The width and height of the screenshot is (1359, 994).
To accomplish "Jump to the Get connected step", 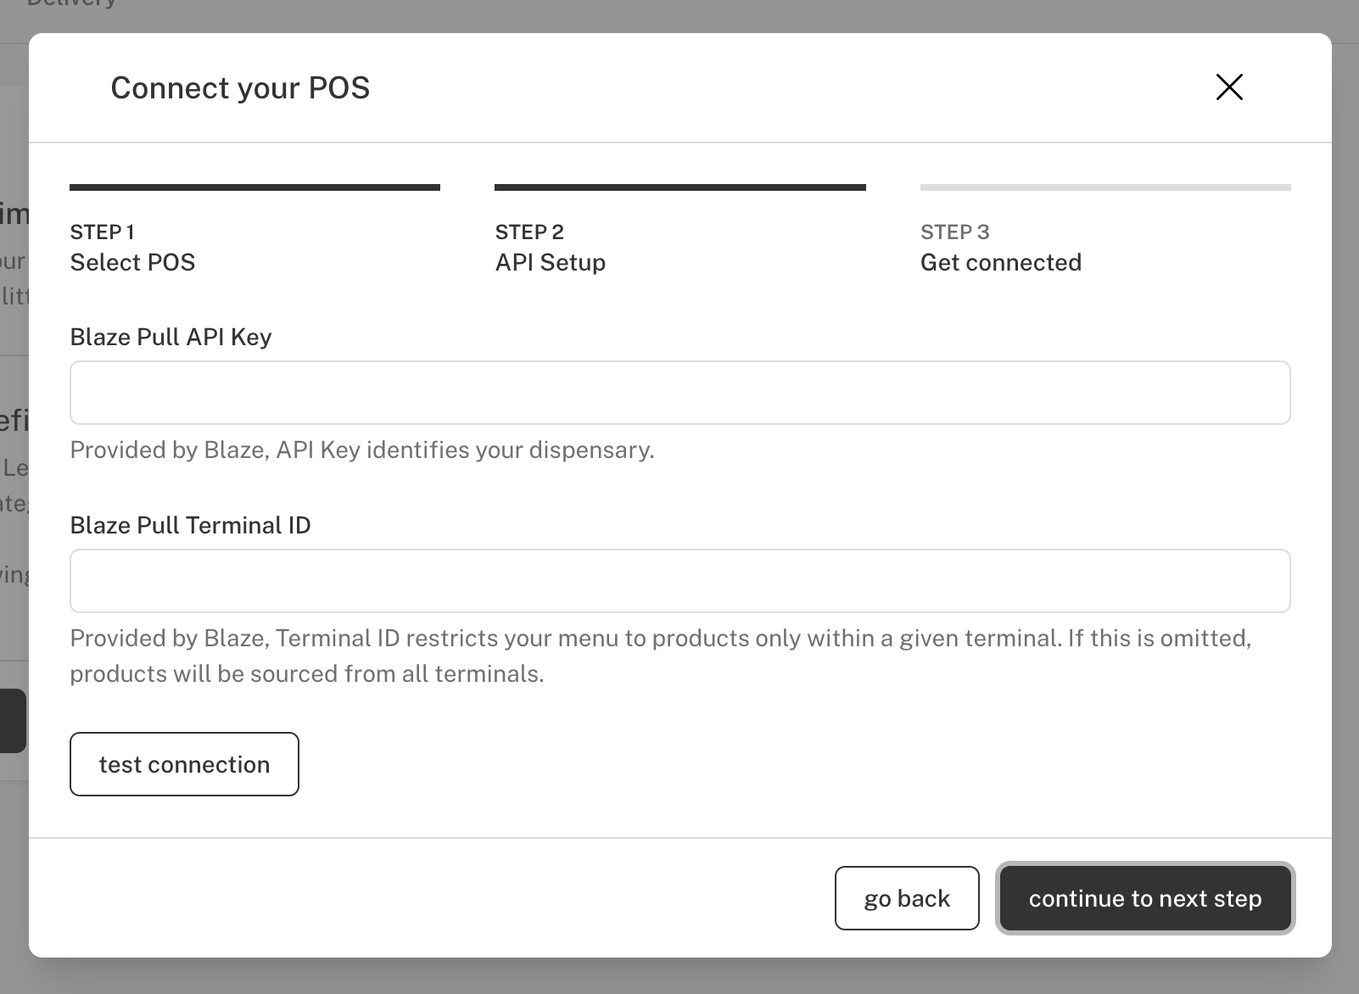I will point(1000,263).
